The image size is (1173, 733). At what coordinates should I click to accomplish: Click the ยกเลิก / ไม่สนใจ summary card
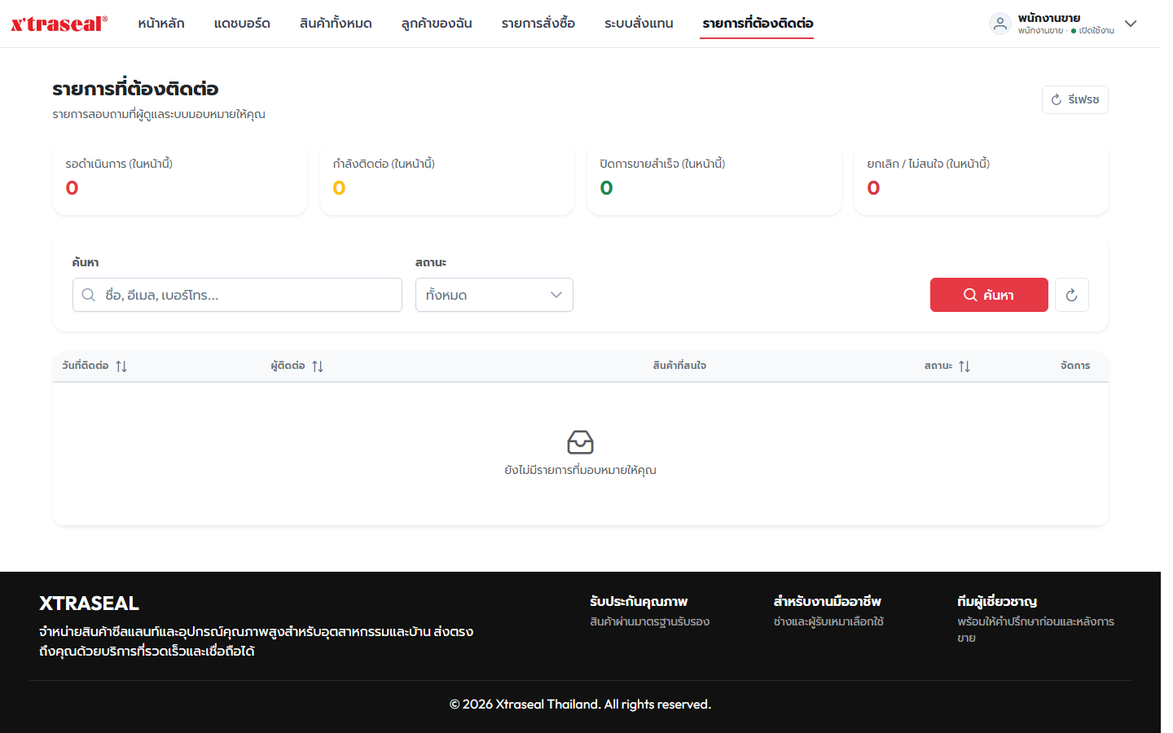(x=982, y=180)
